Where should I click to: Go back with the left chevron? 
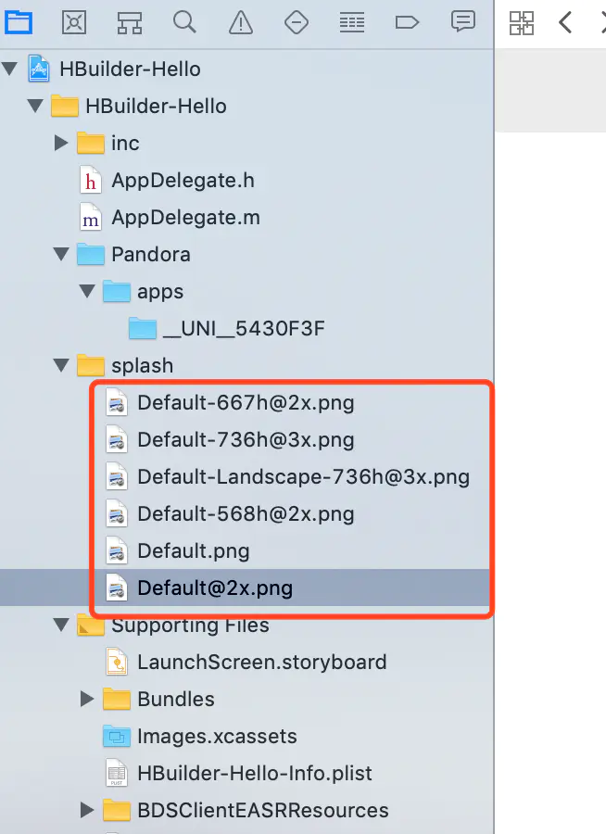point(565,22)
